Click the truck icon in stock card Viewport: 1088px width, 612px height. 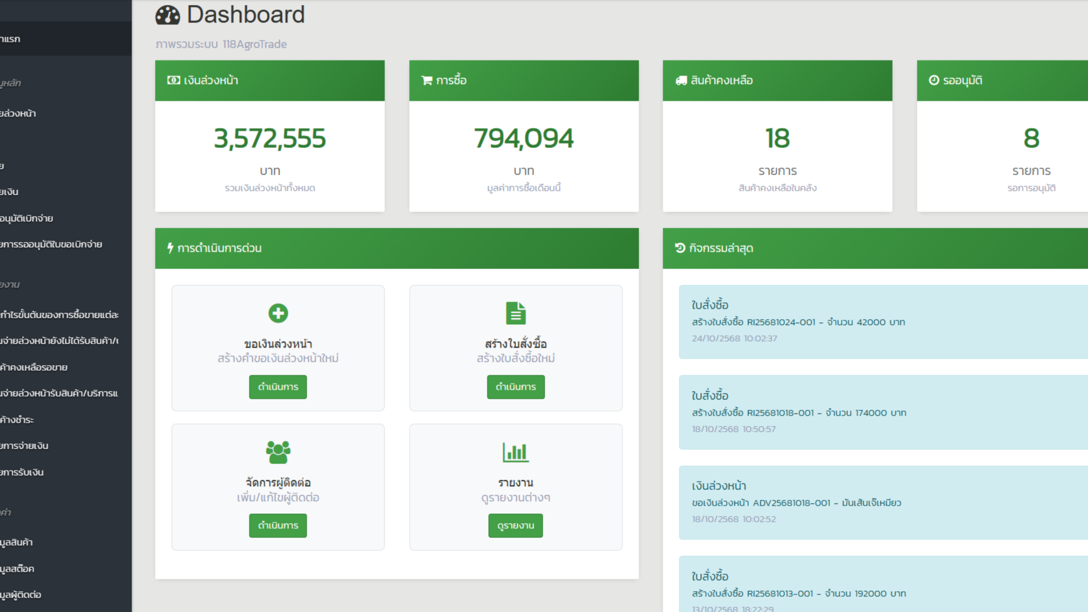pos(681,80)
